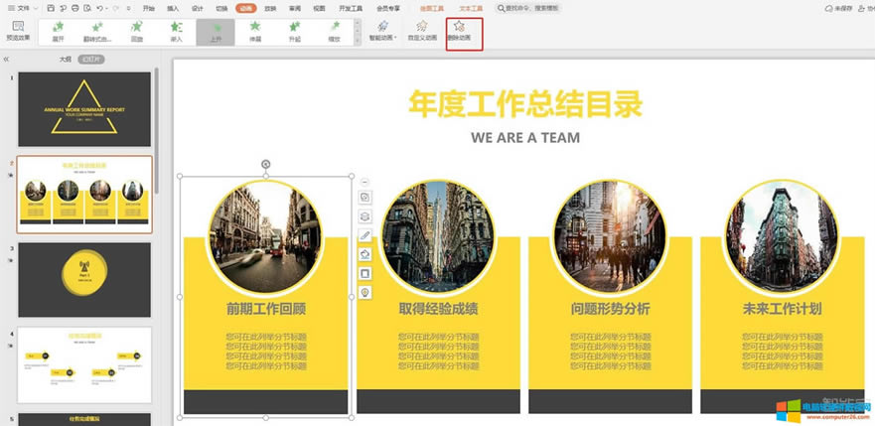
Task: Switch sidebar to 大纲 outline view
Action: click(x=65, y=60)
